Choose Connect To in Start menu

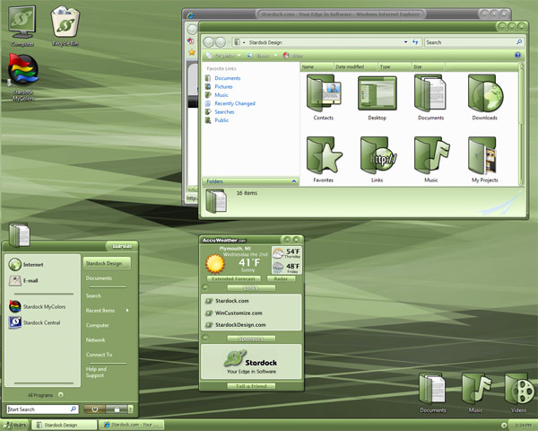[x=99, y=355]
